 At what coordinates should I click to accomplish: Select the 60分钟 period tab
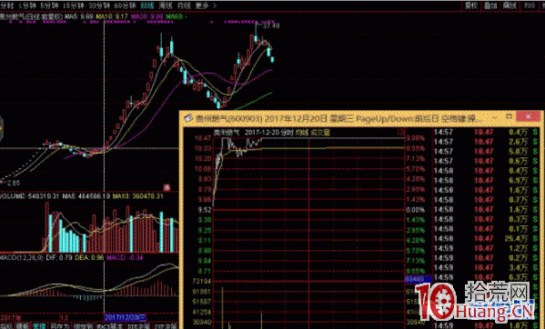(x=125, y=5)
